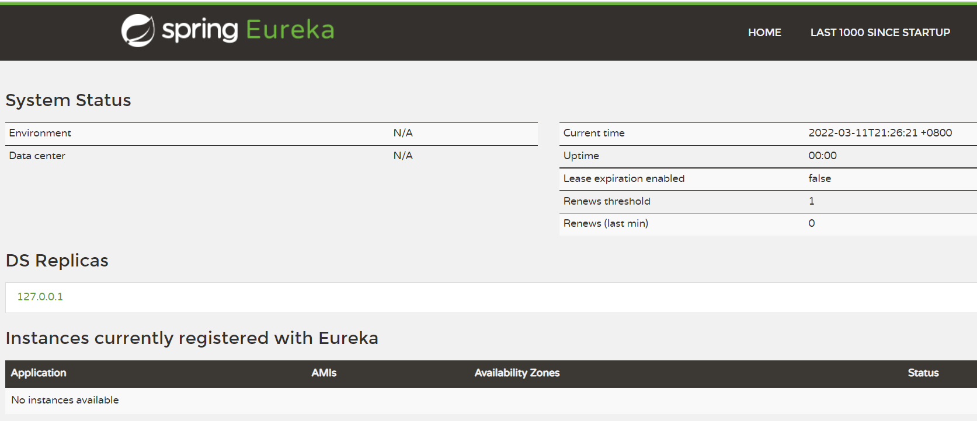This screenshot has width=977, height=421.
Task: Click the Renews threshold row label
Action: click(x=607, y=201)
